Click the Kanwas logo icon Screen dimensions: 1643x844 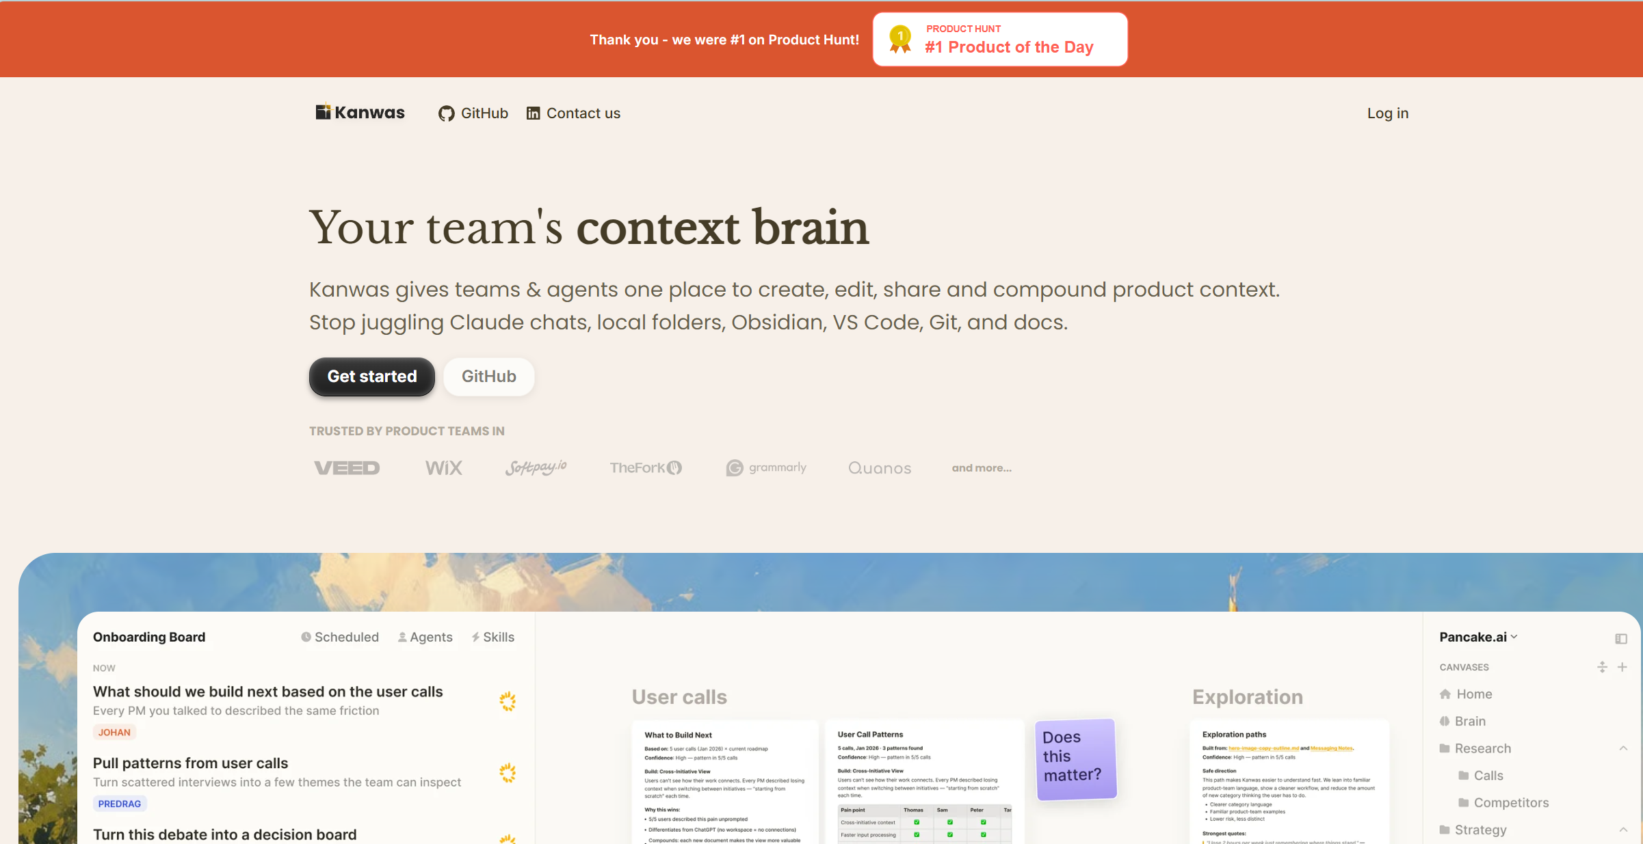point(323,112)
